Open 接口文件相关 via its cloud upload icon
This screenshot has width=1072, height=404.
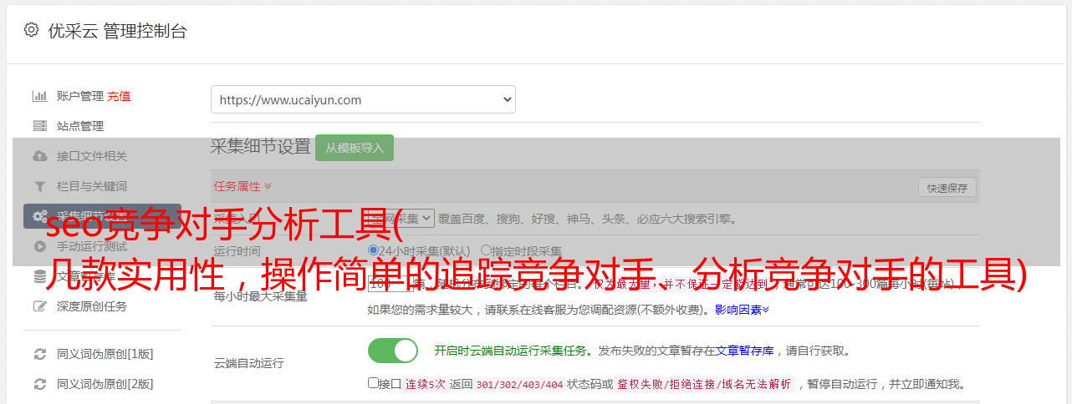pyautogui.click(x=39, y=156)
